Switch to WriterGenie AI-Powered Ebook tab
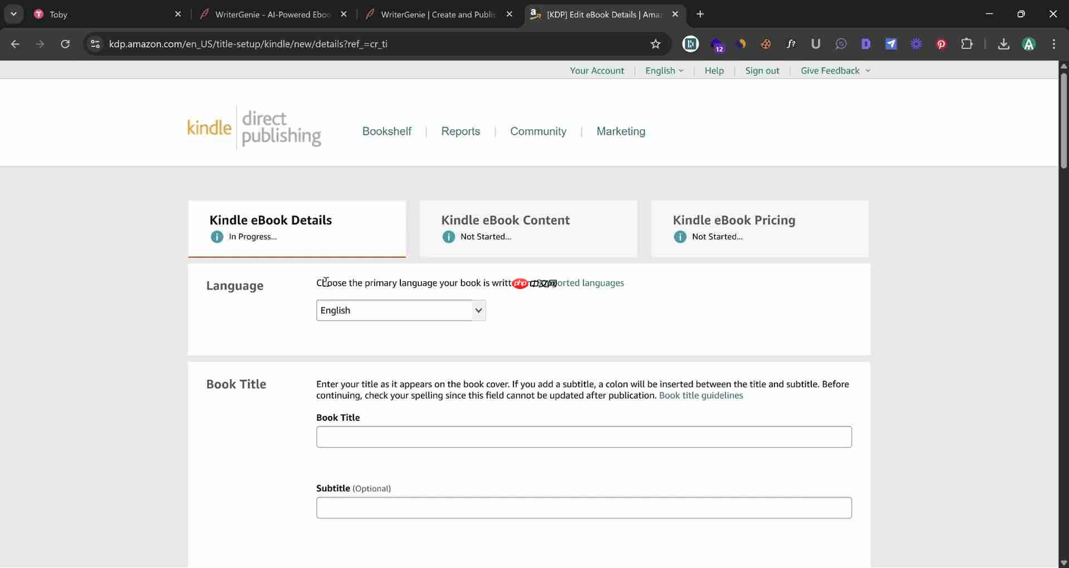The height and width of the screenshot is (568, 1069). point(273,14)
